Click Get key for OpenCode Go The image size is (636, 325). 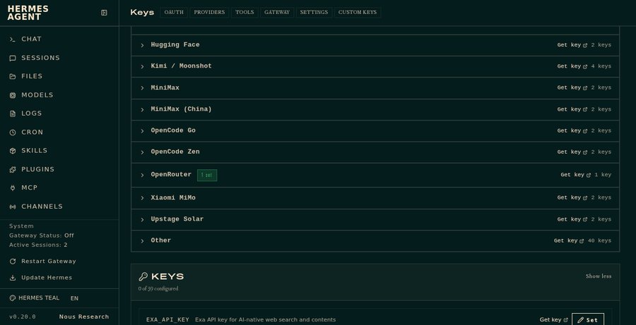[572, 130]
